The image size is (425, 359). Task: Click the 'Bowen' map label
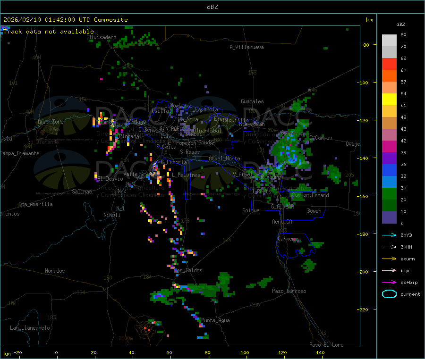(314, 211)
